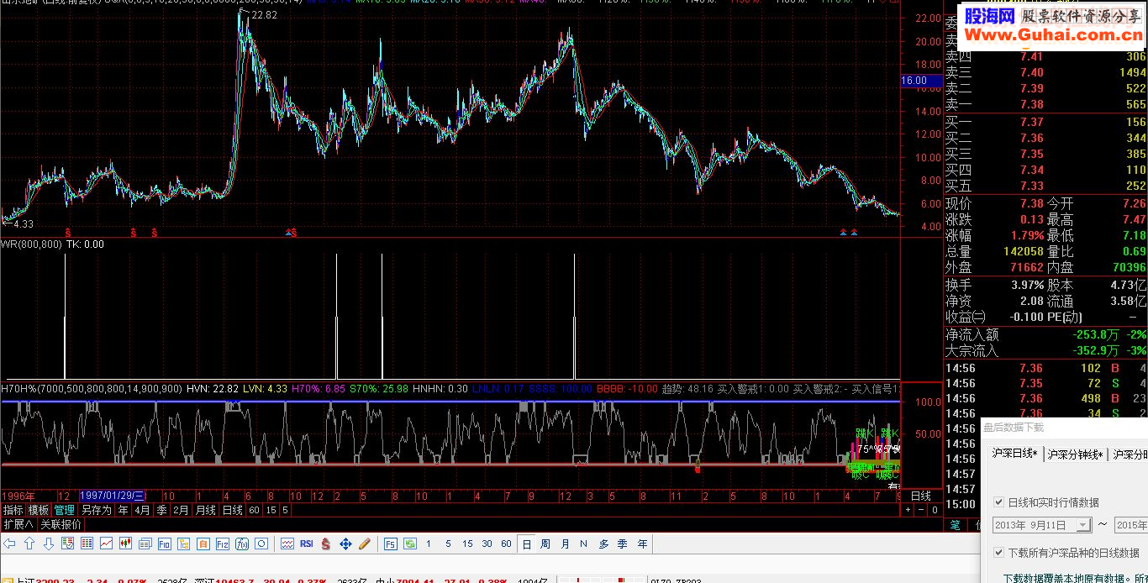1148x583 pixels.
Task: Click the blue four-way move arrows icon
Action: point(345,544)
